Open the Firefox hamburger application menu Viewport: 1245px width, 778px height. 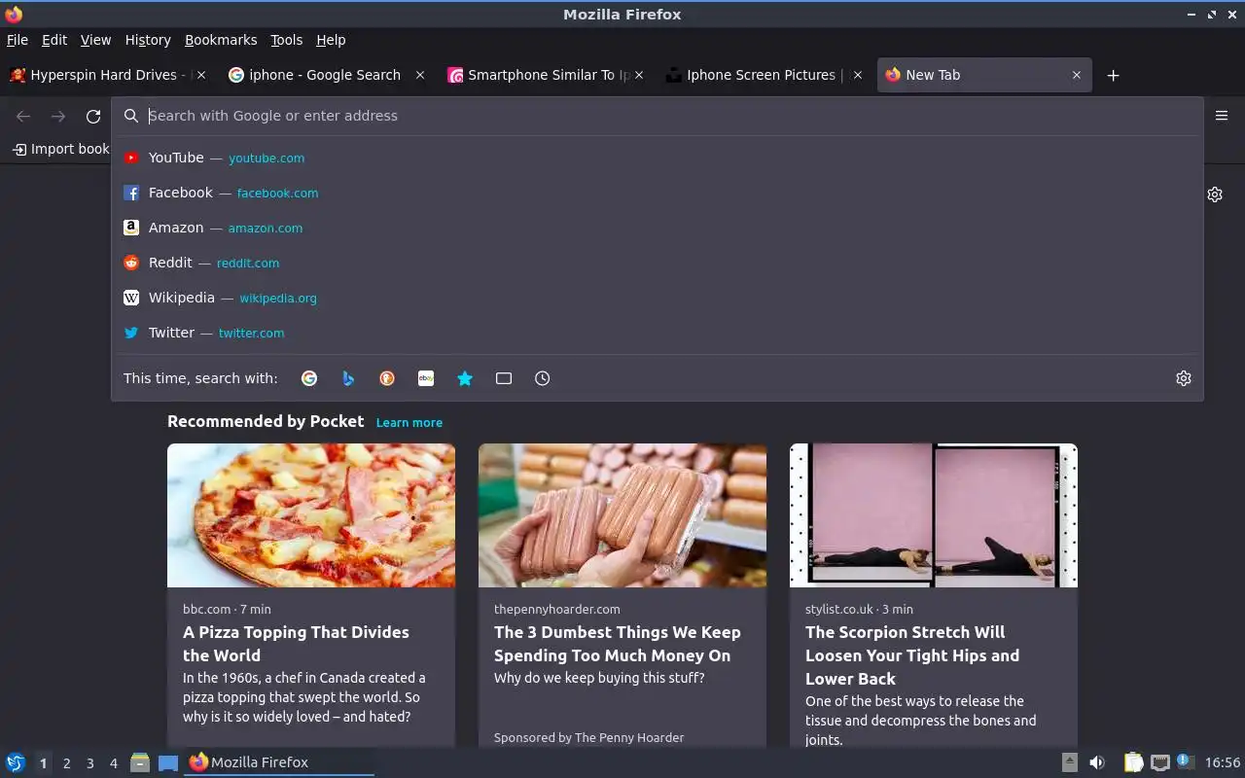pyautogui.click(x=1222, y=116)
